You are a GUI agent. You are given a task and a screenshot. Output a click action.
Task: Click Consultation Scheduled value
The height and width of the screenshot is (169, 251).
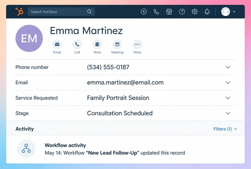[x=120, y=113]
